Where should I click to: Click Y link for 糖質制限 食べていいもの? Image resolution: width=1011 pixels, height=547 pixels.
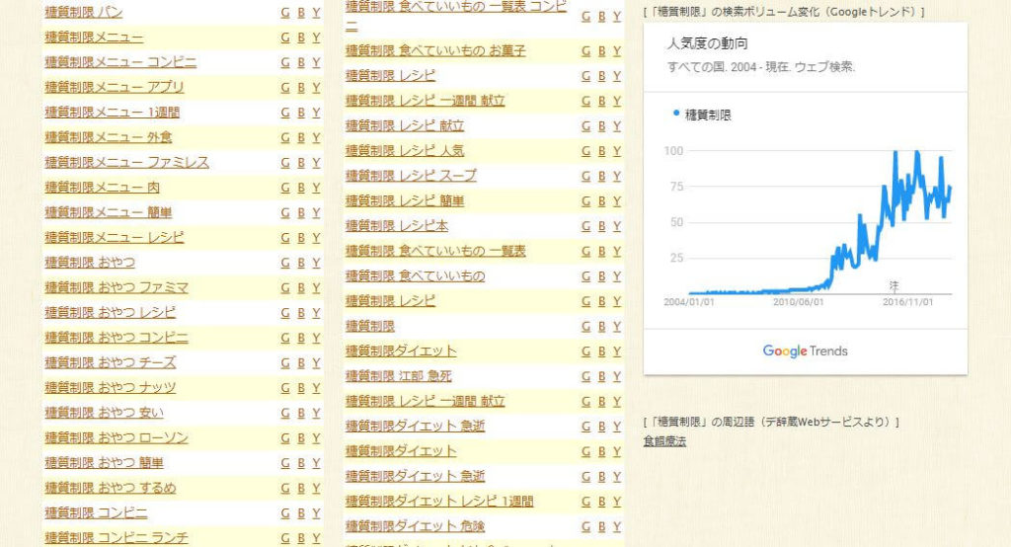[616, 276]
